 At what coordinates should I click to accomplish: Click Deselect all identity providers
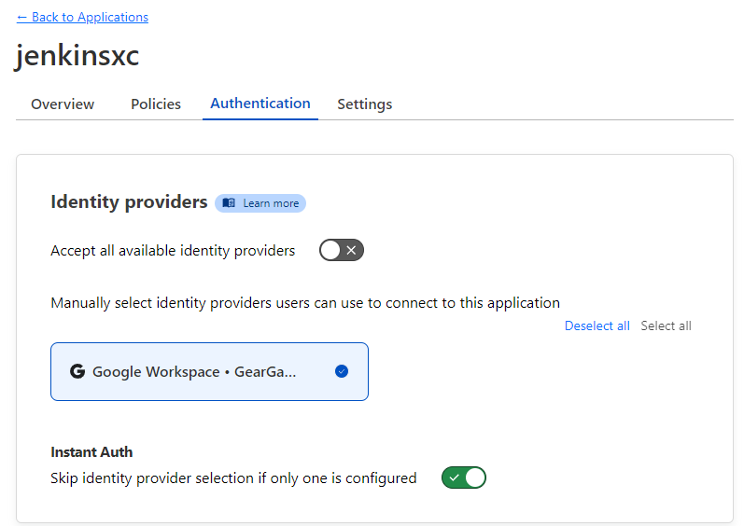coord(597,325)
